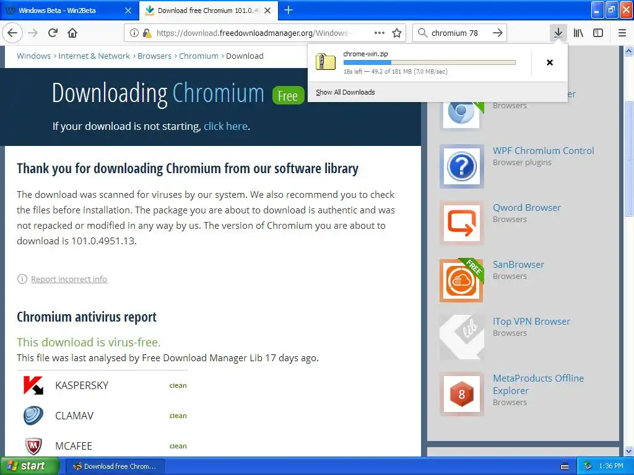Cancel the chrome-win.zip download
634x475 pixels.
pos(550,62)
